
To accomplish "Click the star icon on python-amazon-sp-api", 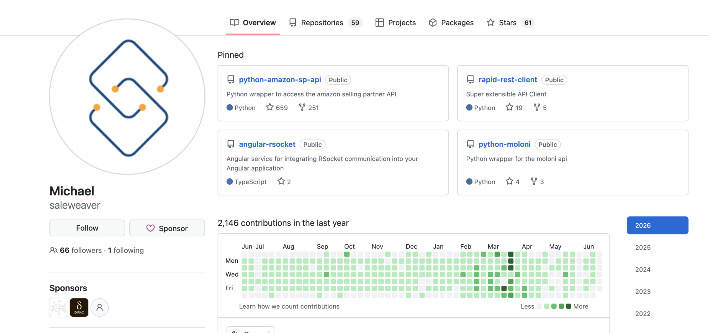I will [270, 107].
